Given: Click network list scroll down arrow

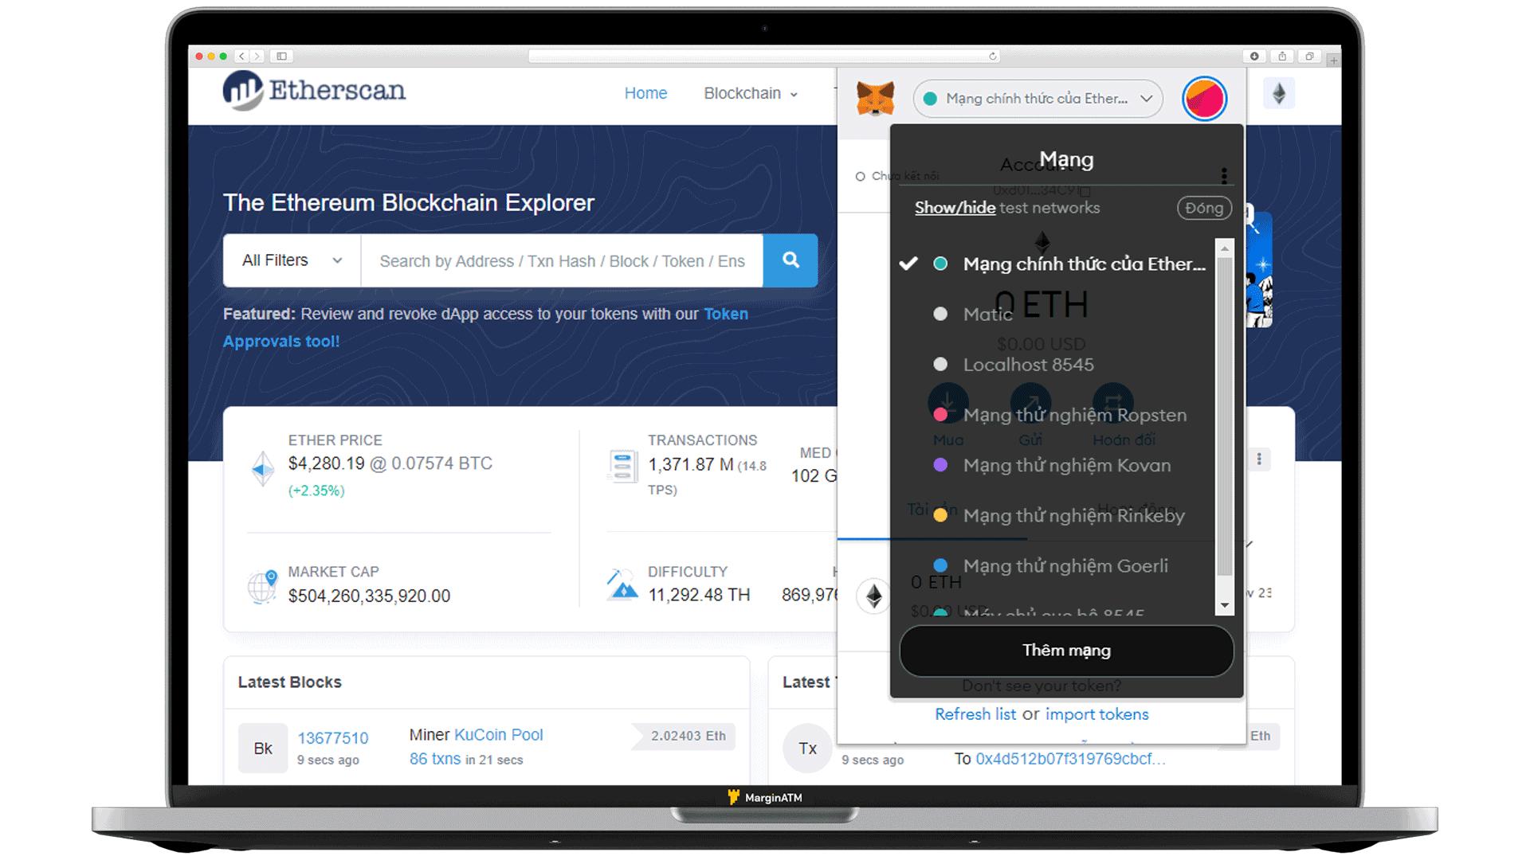Looking at the screenshot, I should pyautogui.click(x=1225, y=606).
